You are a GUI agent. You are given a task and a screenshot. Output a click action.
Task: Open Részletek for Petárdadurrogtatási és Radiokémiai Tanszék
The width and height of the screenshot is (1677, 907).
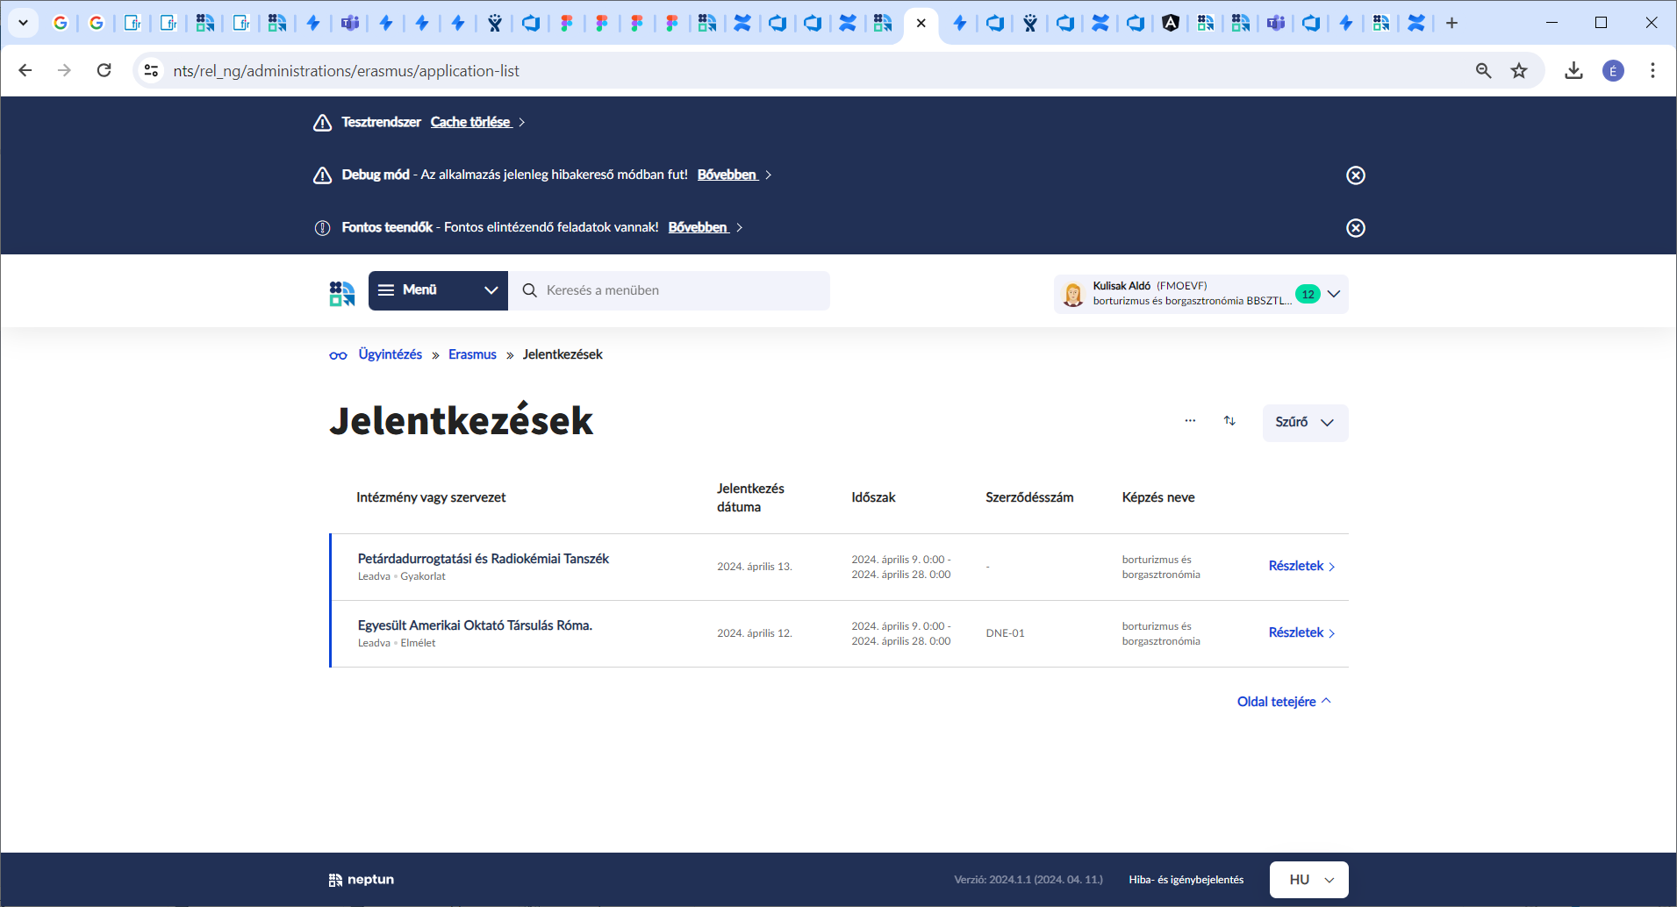1301,567
